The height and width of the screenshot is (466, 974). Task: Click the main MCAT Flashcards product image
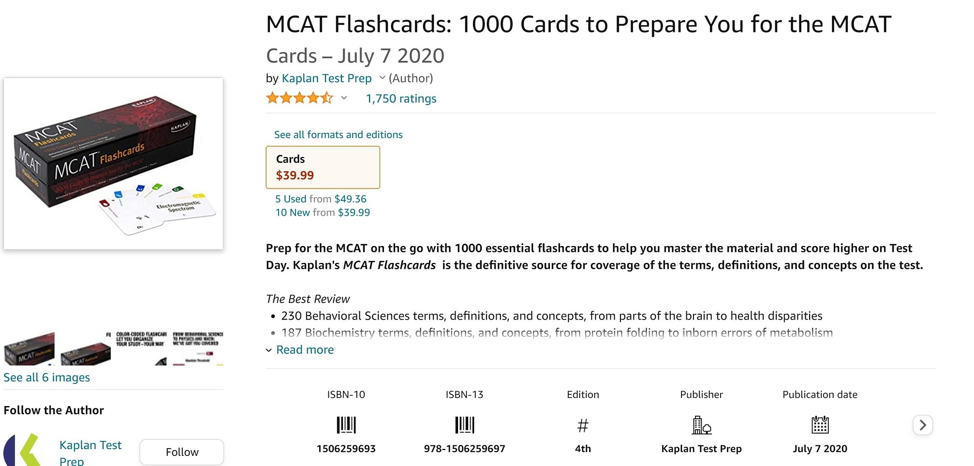[113, 163]
